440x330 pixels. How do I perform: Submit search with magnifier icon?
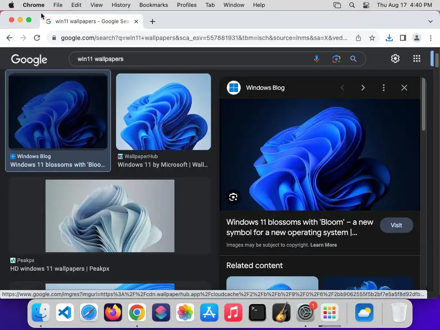[x=353, y=59]
